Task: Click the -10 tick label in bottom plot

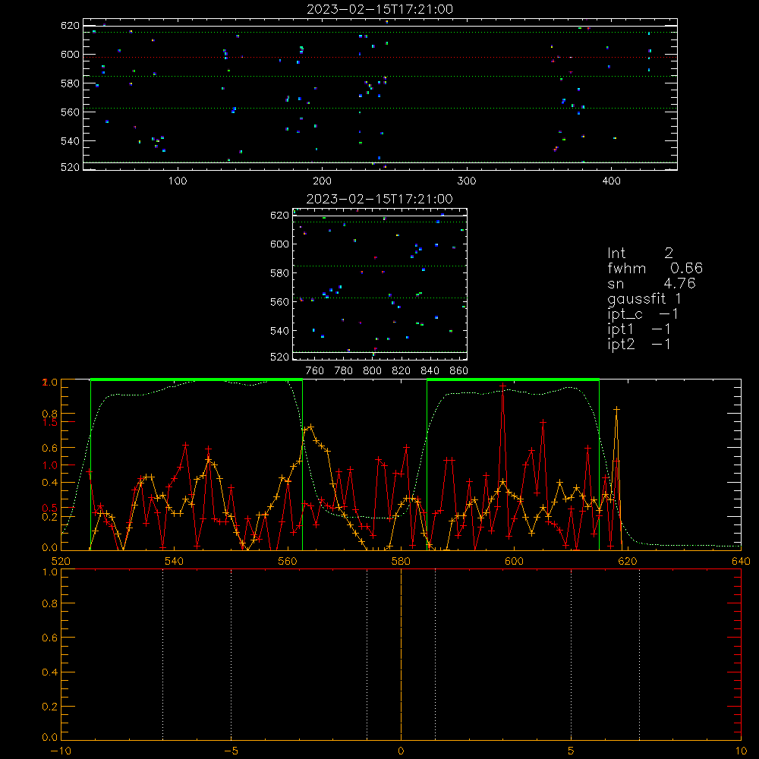Action: pos(61,751)
